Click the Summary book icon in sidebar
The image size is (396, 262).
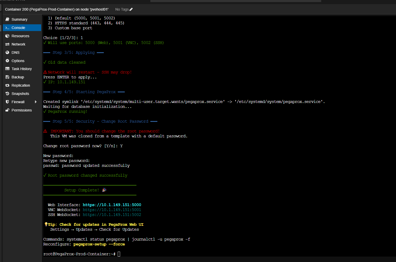(x=7, y=19)
